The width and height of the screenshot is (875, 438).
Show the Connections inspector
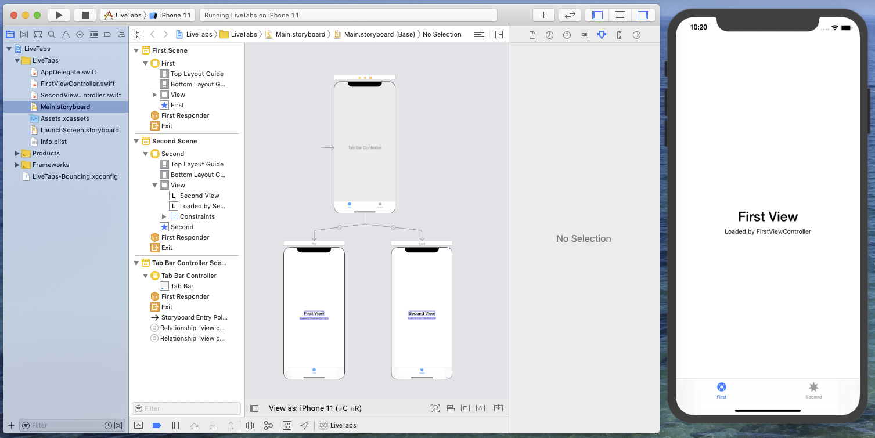point(636,35)
